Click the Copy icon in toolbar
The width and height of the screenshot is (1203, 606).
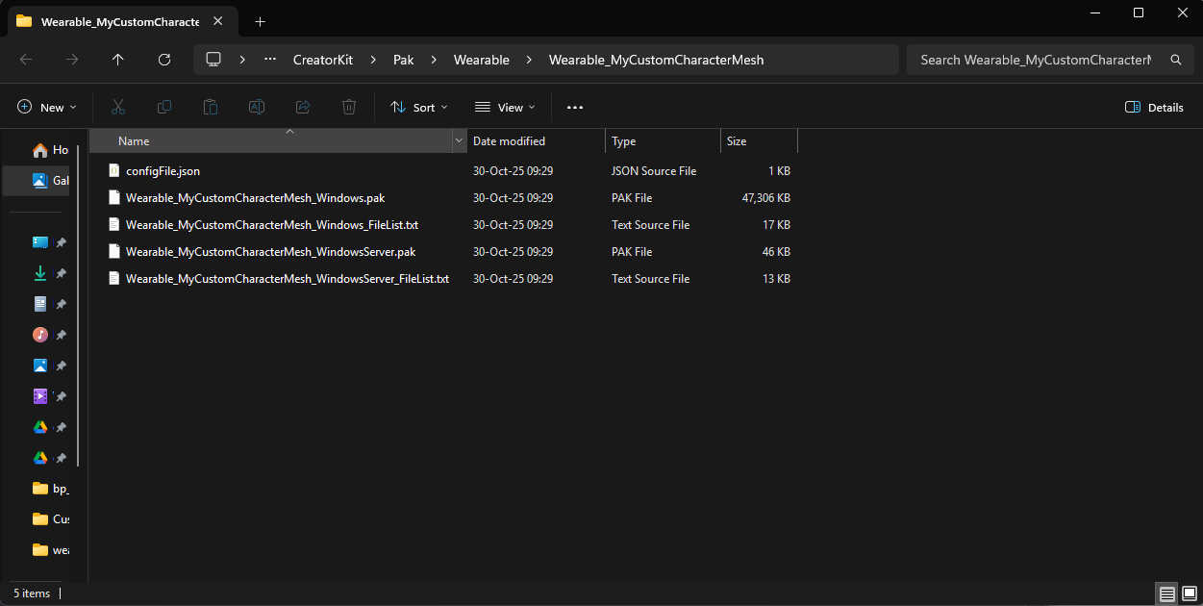pyautogui.click(x=164, y=108)
